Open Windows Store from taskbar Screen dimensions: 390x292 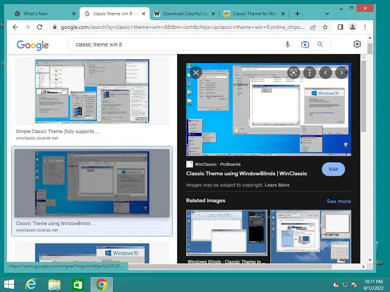(x=78, y=284)
